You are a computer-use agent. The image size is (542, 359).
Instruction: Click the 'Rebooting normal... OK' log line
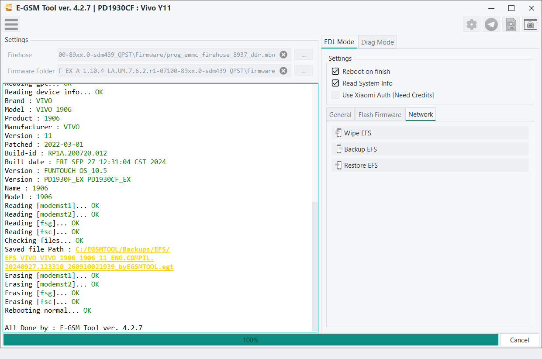48,311
